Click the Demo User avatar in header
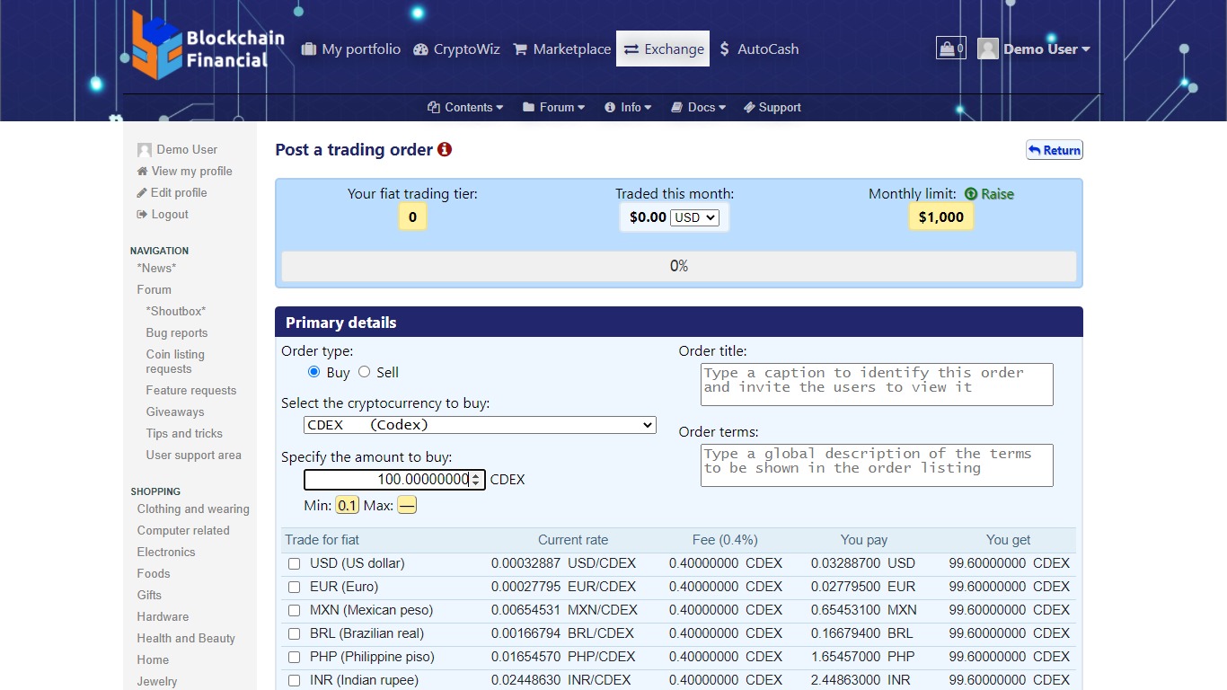The height and width of the screenshot is (690, 1227). pos(988,49)
